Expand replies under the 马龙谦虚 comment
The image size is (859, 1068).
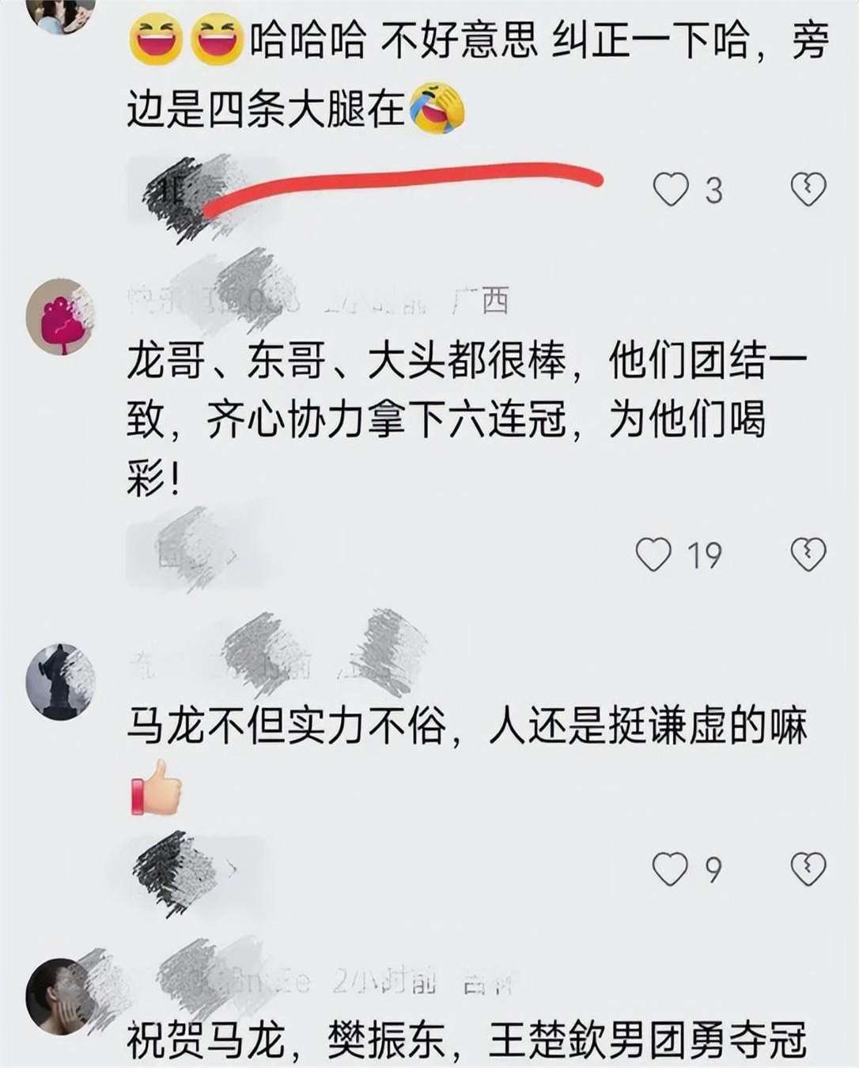188,869
